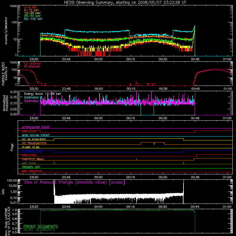
Task: Select the green FRONTS_OFF flag label
Action: [x=31, y=167]
